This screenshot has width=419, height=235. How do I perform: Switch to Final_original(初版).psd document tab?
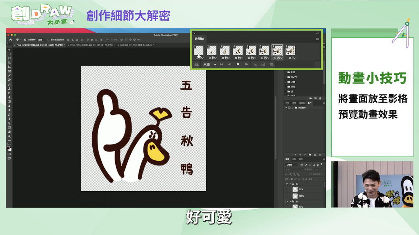(40, 45)
